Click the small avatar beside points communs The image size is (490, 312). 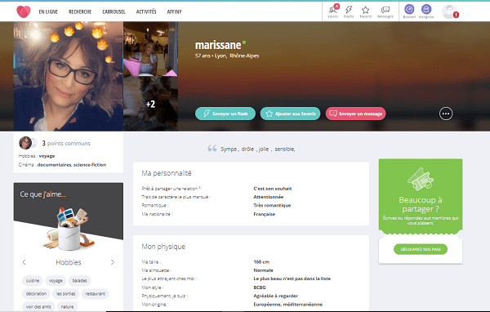pyautogui.click(x=25, y=143)
